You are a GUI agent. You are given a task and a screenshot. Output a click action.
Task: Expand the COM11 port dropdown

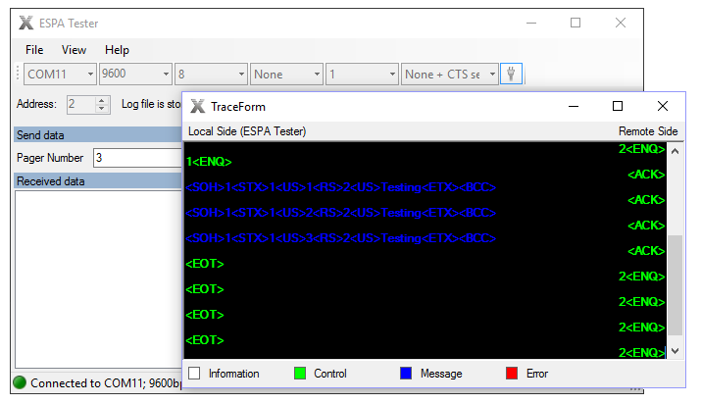(x=90, y=75)
